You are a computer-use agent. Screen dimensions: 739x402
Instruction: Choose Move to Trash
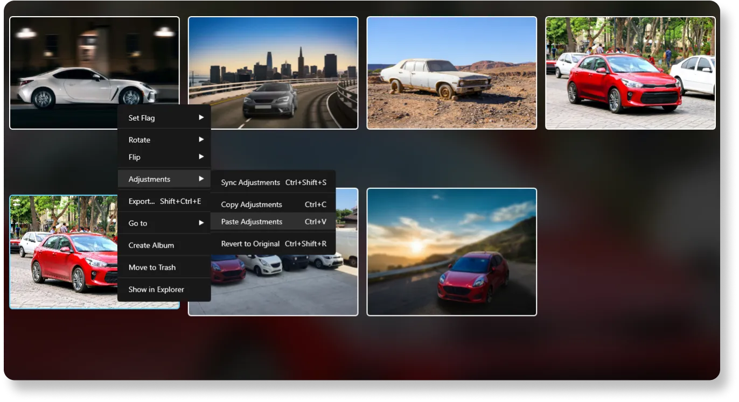(x=164, y=267)
